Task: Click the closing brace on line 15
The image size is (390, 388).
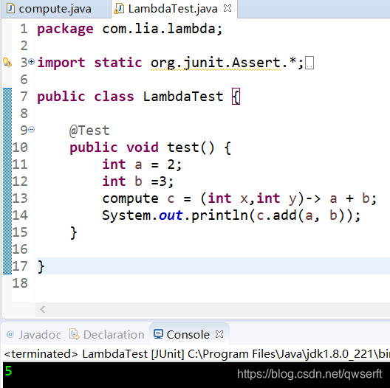Action: coord(73,233)
